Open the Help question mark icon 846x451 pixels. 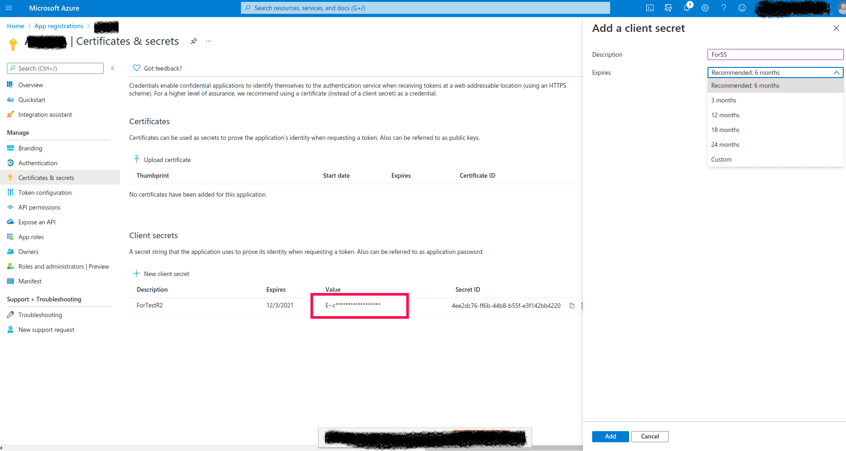724,8
